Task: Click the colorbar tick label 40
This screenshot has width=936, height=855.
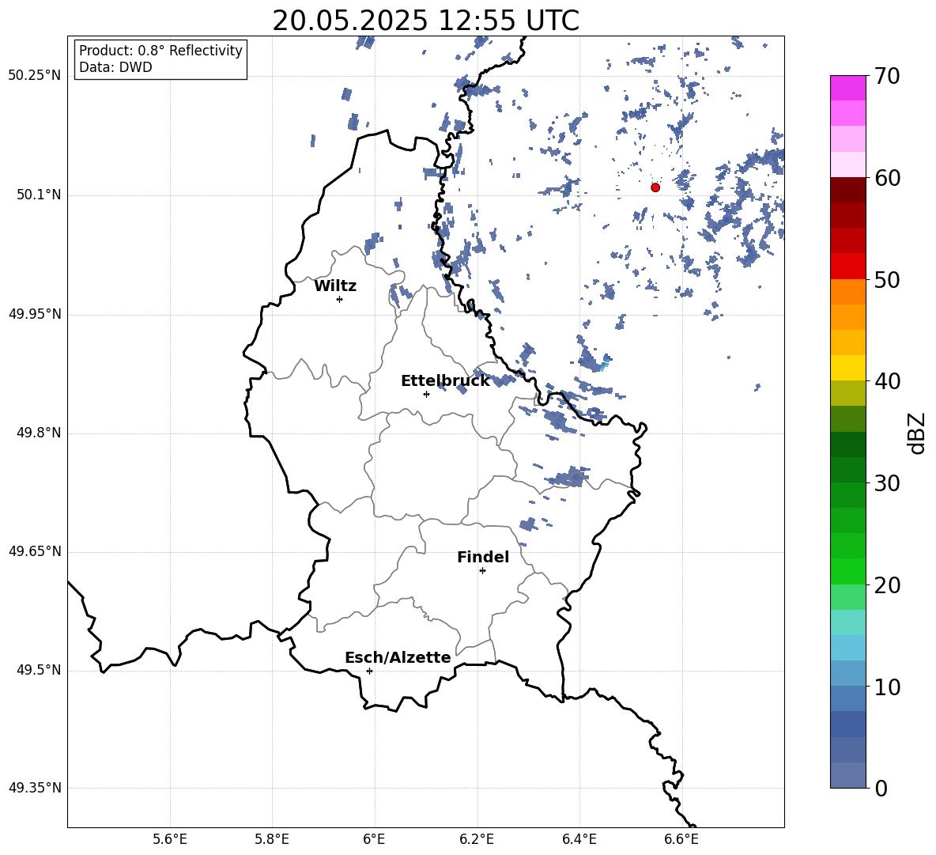Action: 886,381
